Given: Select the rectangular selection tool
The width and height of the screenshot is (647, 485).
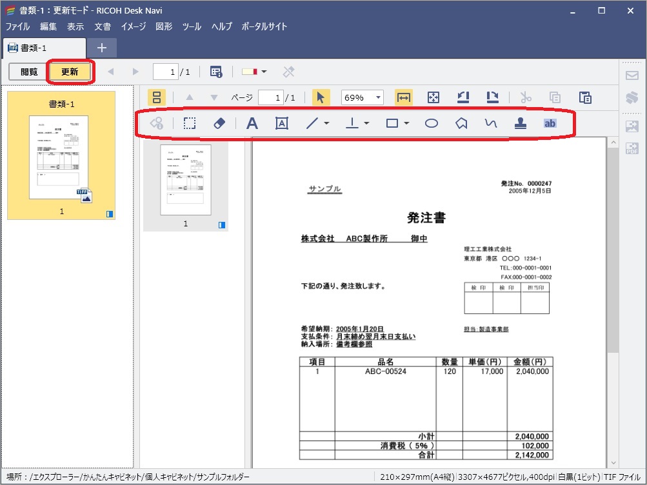Looking at the screenshot, I should pyautogui.click(x=189, y=123).
